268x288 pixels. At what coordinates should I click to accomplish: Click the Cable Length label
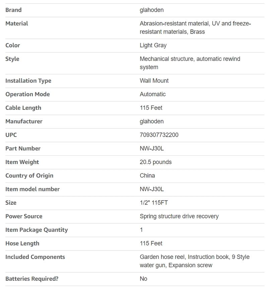(x=23, y=108)
